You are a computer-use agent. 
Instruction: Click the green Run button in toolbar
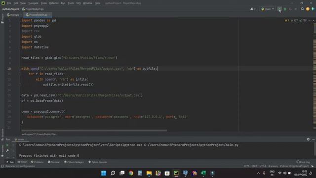pos(279,9)
